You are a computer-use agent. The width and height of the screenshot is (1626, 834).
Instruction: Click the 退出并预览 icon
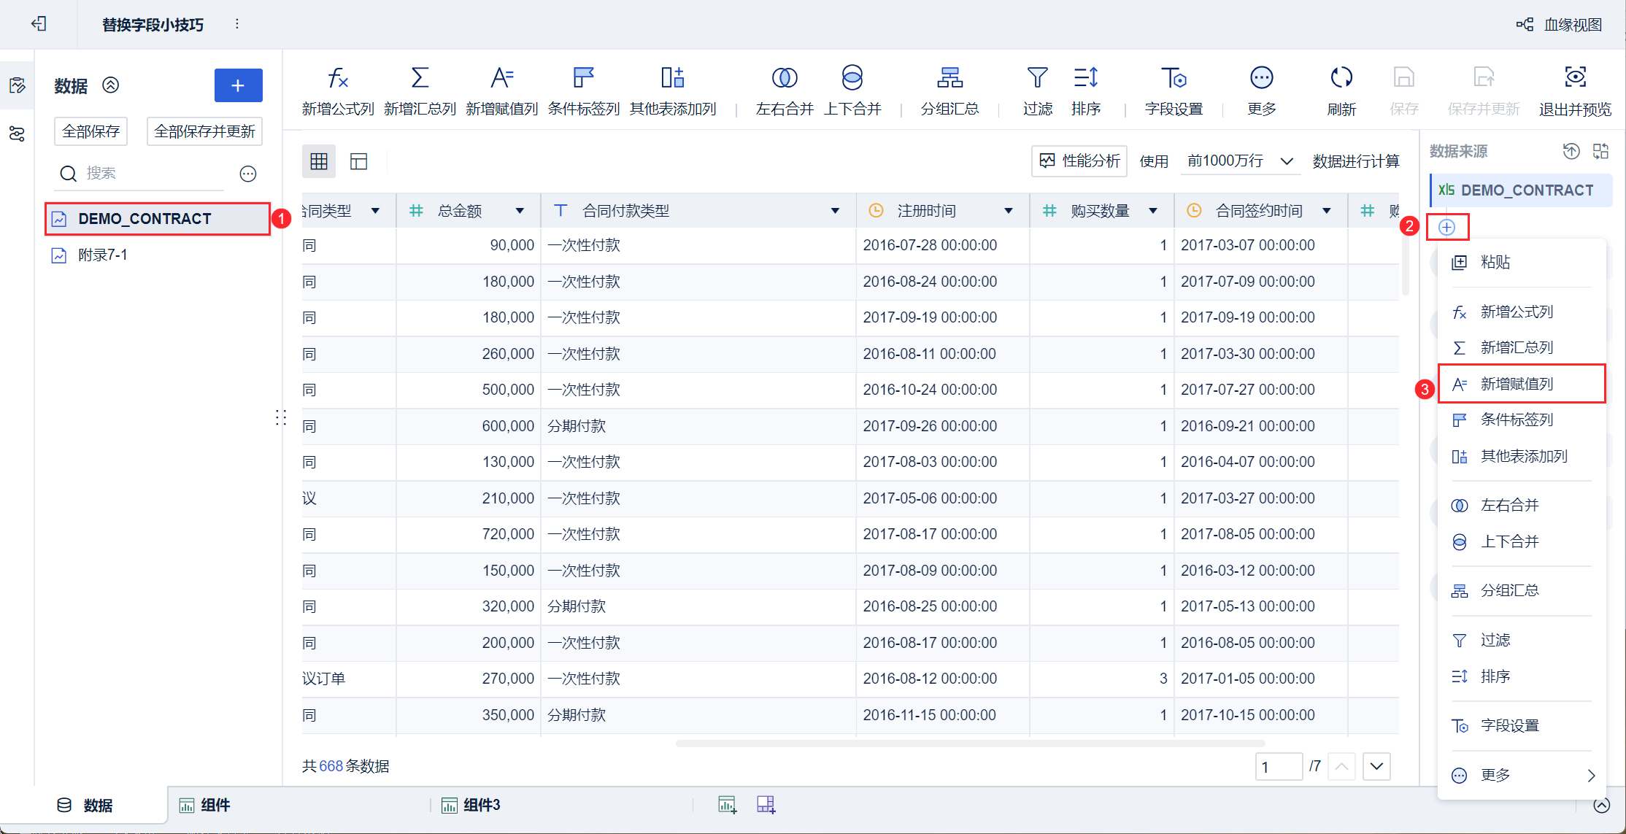1575,78
